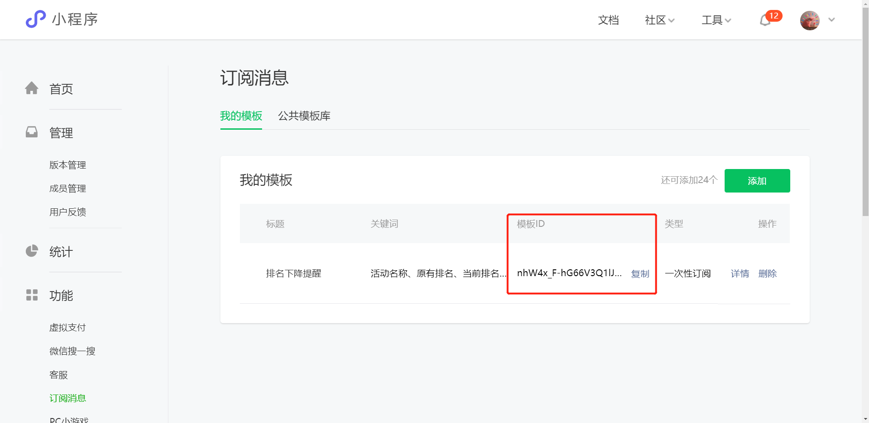
Task: Click 复制 to copy the template ID
Action: 640,274
